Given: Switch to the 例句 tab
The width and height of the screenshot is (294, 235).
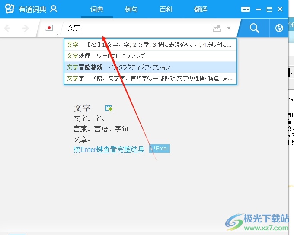Looking at the screenshot, I should tap(131, 9).
